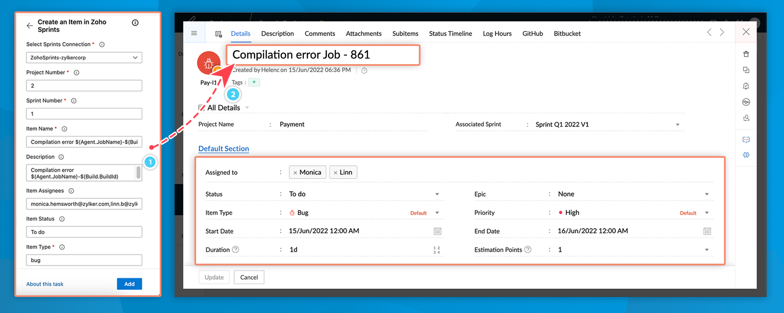Open user follow icon in sidebar
The width and height of the screenshot is (784, 313).
pyautogui.click(x=746, y=118)
